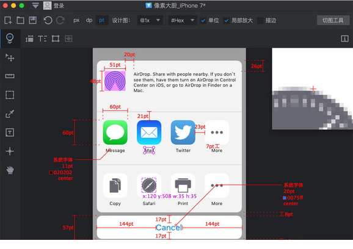Screen dimensions: 353x249
Task: Click the Copy action icon
Action: (115, 186)
